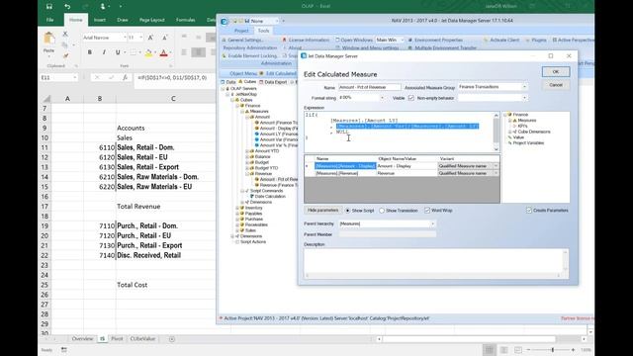Open Variant dropdown for Amount - Display row
The height and width of the screenshot is (356, 633).
coord(497,166)
